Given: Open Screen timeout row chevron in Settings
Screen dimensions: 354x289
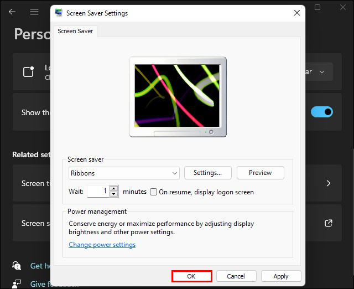Looking at the screenshot, I should tap(329, 183).
